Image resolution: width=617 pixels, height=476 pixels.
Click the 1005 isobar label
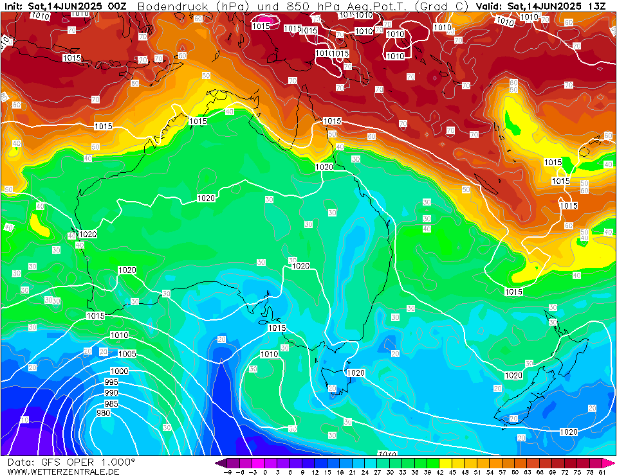[x=127, y=353]
